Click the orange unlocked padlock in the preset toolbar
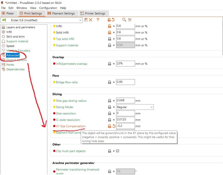Viewport: 223px width, 175px height. [109, 20]
